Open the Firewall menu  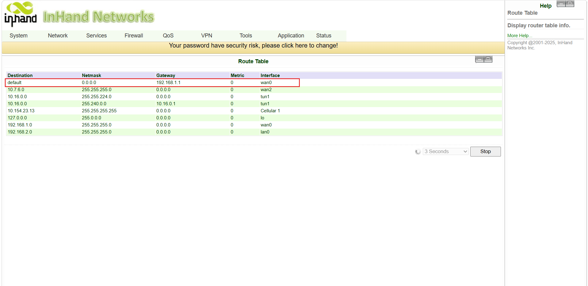click(x=134, y=36)
